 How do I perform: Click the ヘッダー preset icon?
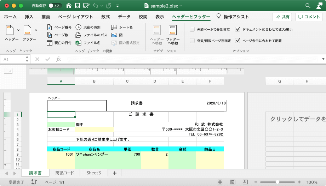pyautogui.click(x=10, y=30)
